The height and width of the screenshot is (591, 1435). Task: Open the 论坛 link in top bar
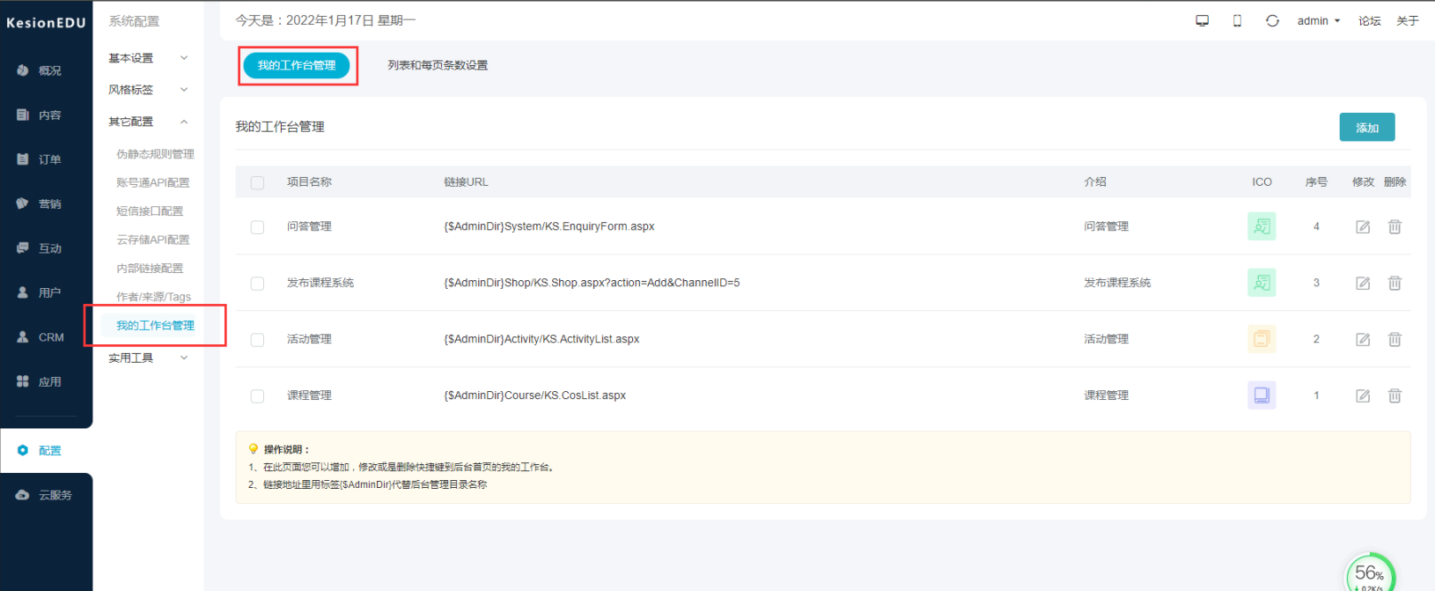click(1369, 20)
